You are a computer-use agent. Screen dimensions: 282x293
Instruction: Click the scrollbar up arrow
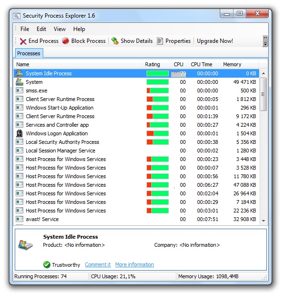263,73
